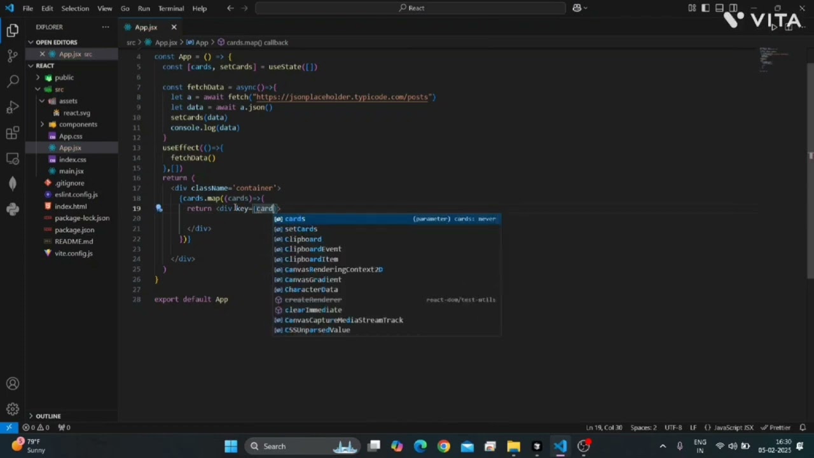This screenshot has width=814, height=458.
Task: Open main.jsx in the file tree
Action: pyautogui.click(x=71, y=171)
